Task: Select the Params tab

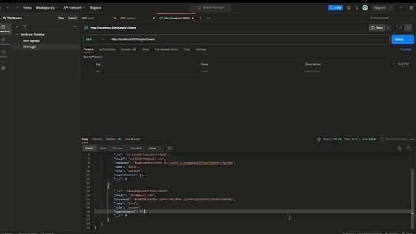Action: click(x=88, y=49)
